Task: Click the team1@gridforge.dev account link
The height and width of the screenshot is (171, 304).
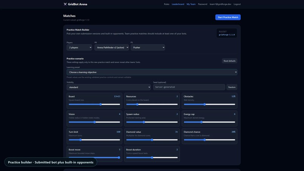Action: point(220,4)
